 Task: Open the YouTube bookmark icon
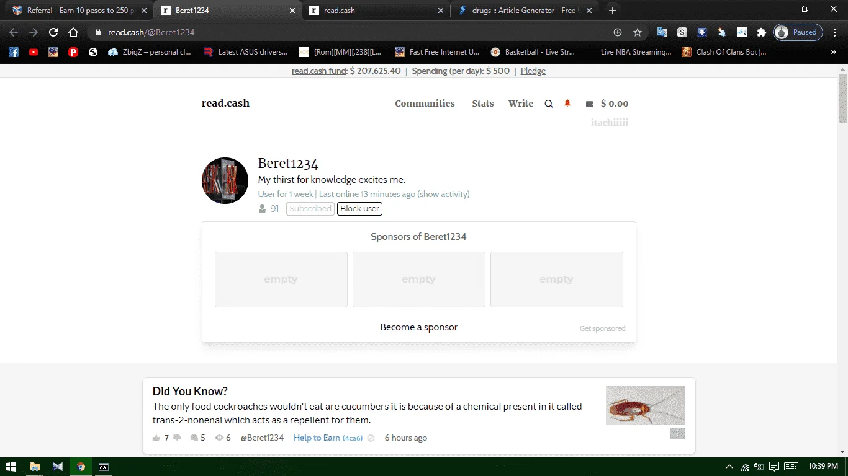(34, 52)
